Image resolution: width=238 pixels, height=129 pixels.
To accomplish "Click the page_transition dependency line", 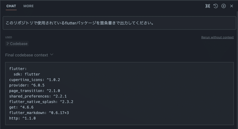I will pos(35,91).
